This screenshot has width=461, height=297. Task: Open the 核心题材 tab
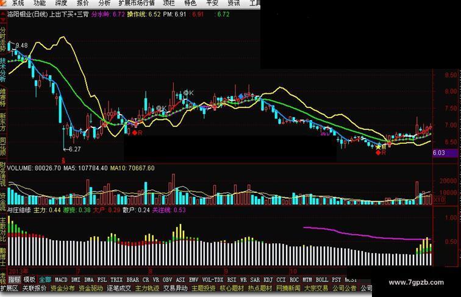(x=232, y=288)
